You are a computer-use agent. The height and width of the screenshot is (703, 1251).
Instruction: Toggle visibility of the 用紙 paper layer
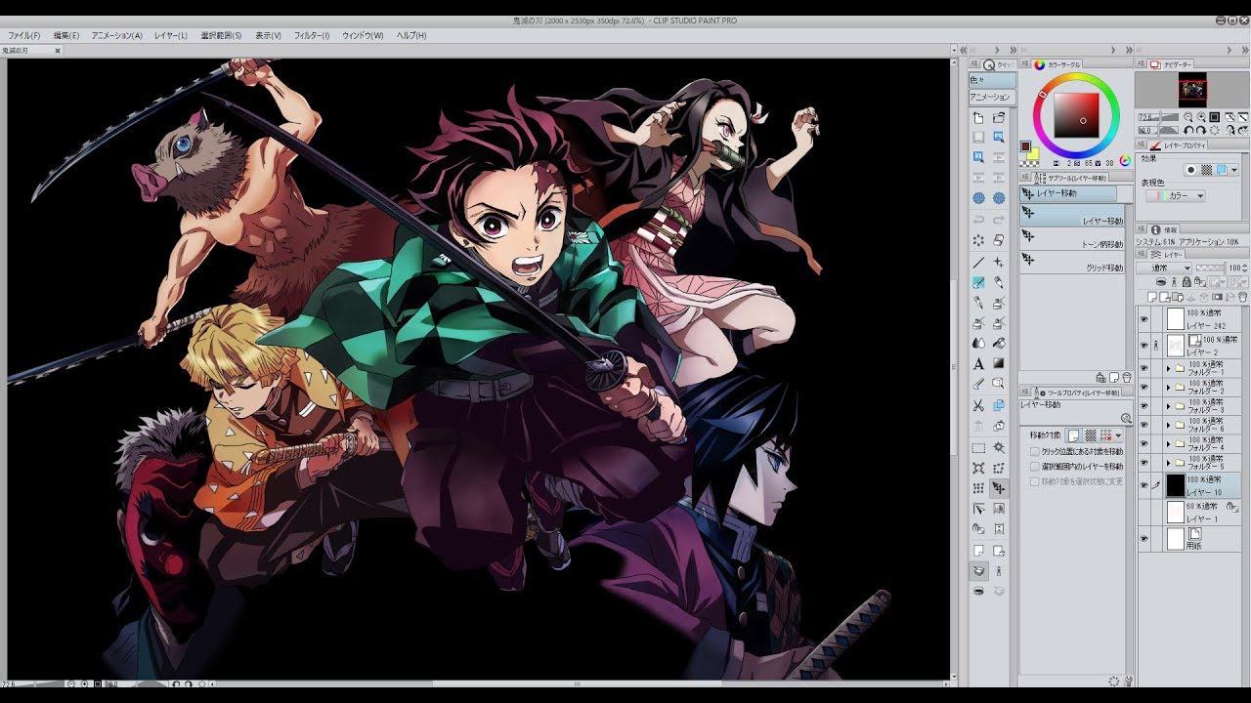click(1143, 538)
